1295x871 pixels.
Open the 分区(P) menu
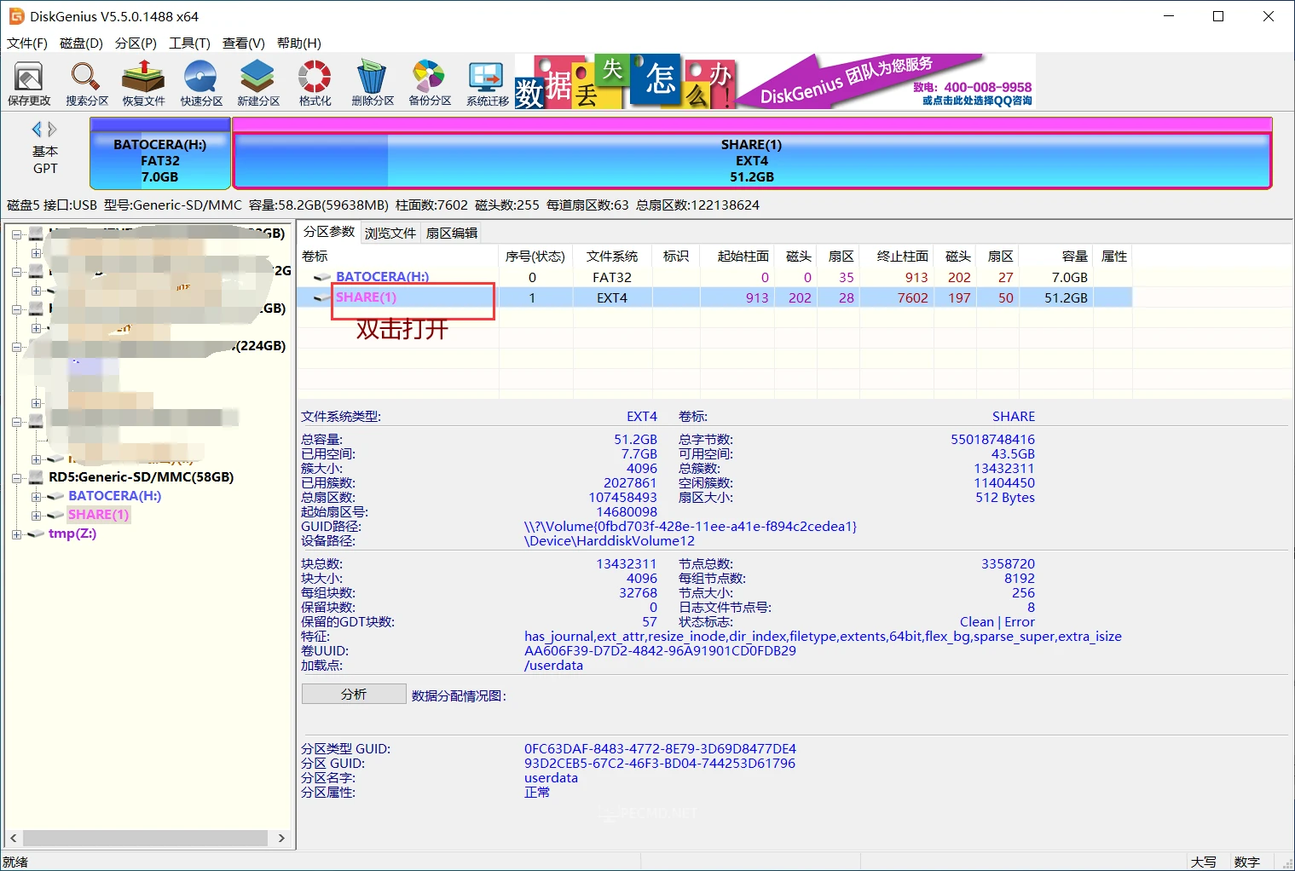tap(136, 43)
